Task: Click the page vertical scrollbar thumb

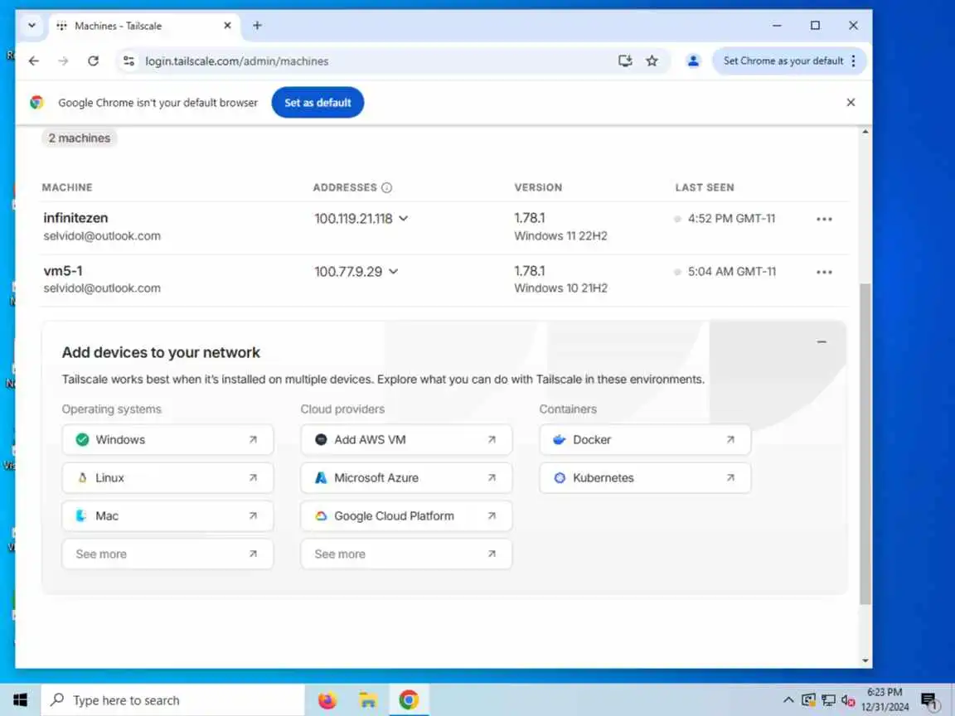Action: [865, 444]
